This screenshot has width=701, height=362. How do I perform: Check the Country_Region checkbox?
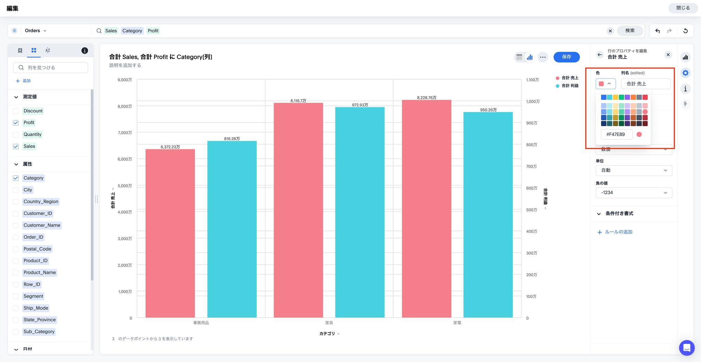(16, 202)
